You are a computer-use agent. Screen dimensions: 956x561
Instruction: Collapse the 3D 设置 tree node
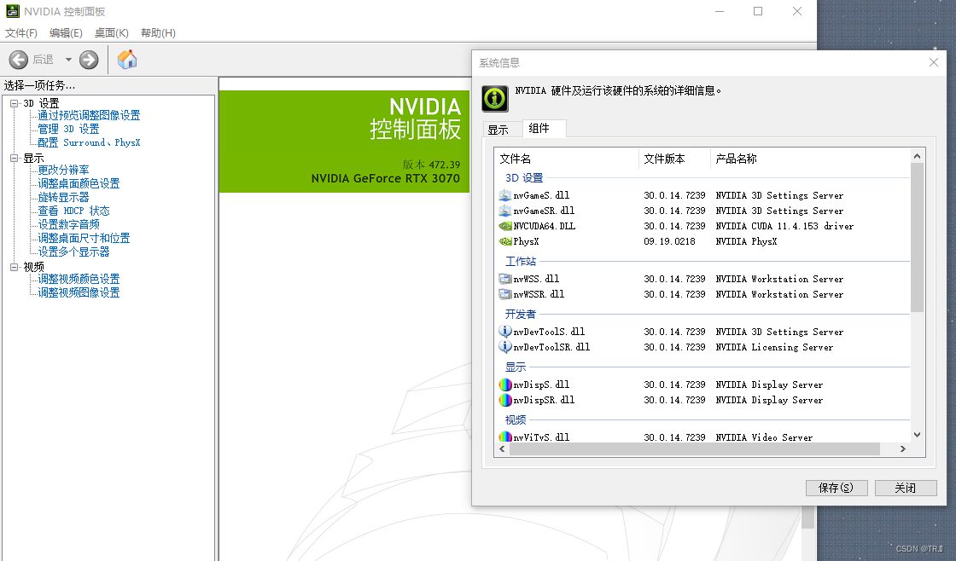(x=14, y=103)
